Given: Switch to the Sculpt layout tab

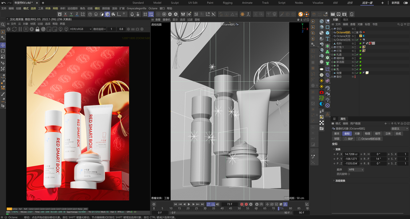Looking at the screenshot, I should coord(175,3).
